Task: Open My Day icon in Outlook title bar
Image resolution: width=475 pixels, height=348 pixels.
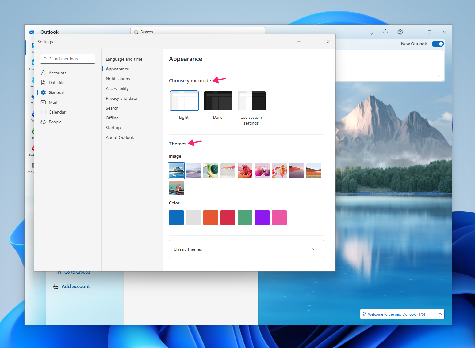Action: [371, 32]
